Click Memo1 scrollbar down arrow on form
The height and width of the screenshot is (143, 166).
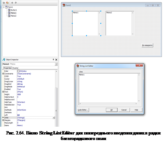coord(99,34)
